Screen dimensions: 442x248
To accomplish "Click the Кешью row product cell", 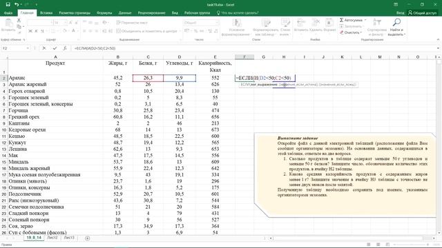I will click(x=55, y=136).
